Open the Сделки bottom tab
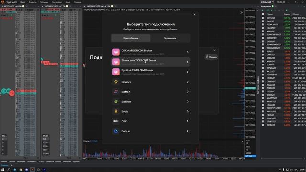 pyautogui.click(x=12, y=161)
